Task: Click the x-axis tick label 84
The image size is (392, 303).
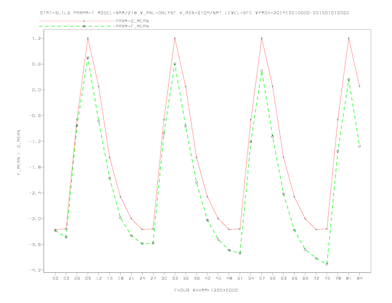Action: click(359, 278)
